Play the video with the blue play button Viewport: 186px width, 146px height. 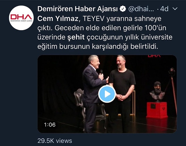[x=107, y=94]
